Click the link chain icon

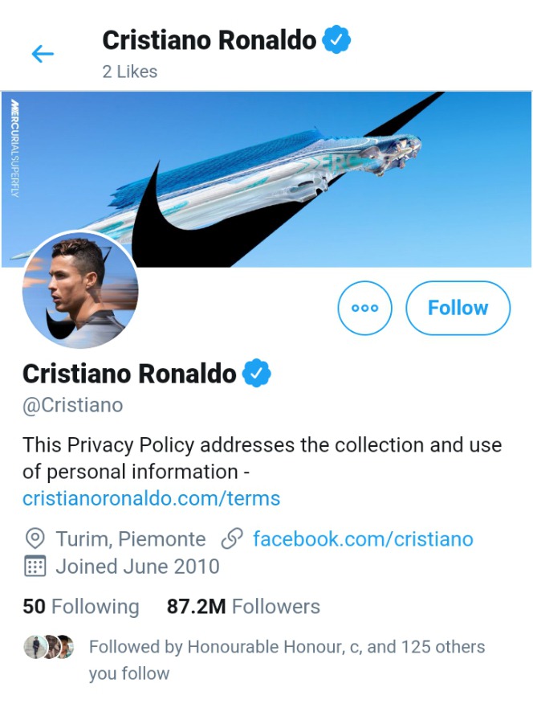pos(231,538)
